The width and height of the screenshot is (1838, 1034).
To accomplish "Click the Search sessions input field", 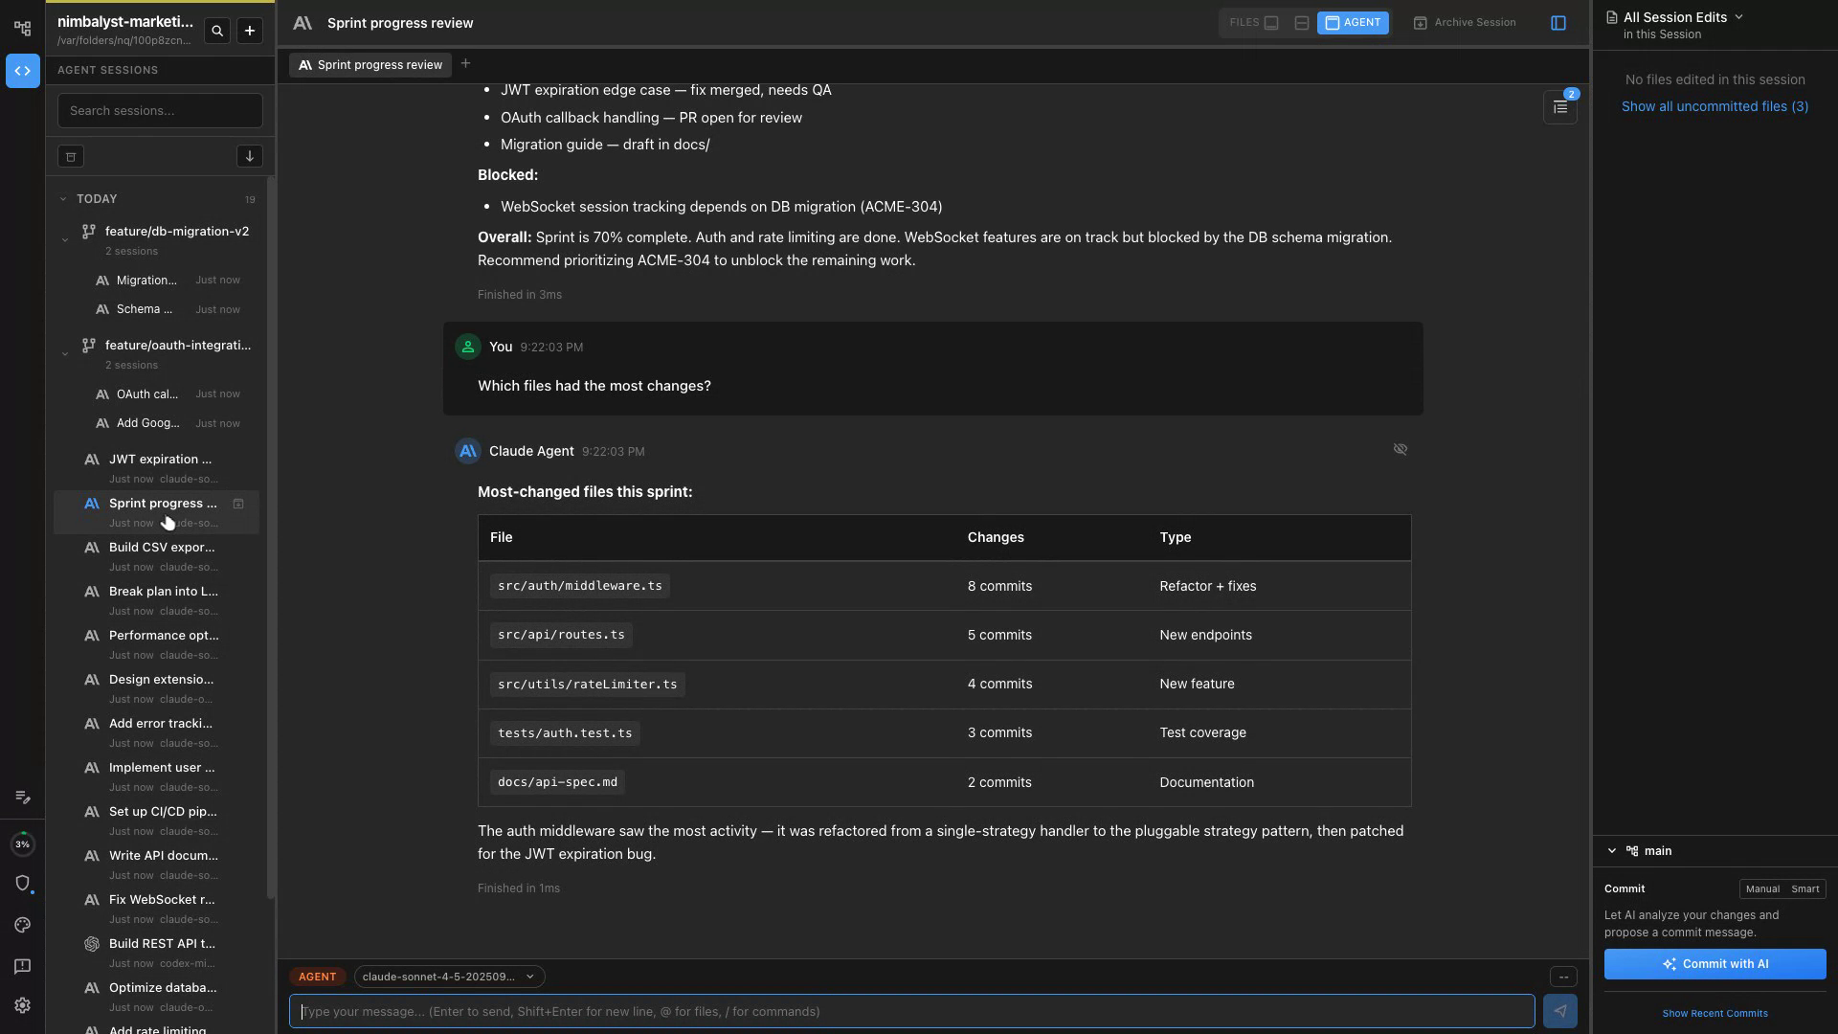I will 160,111.
